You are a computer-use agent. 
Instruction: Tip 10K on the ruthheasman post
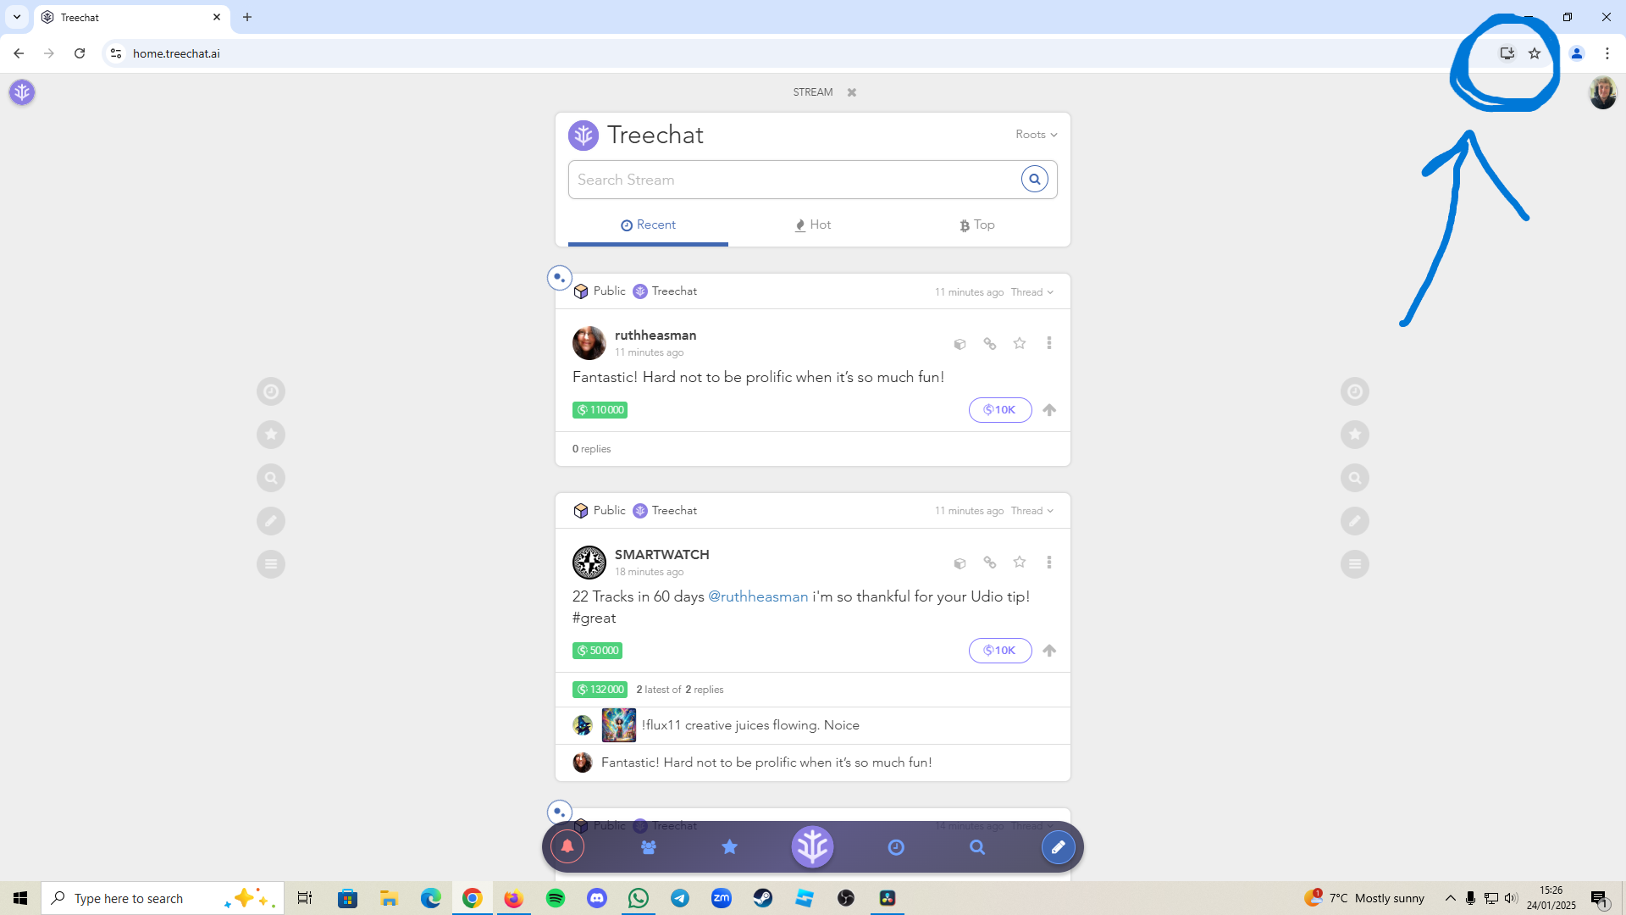[x=1000, y=410]
